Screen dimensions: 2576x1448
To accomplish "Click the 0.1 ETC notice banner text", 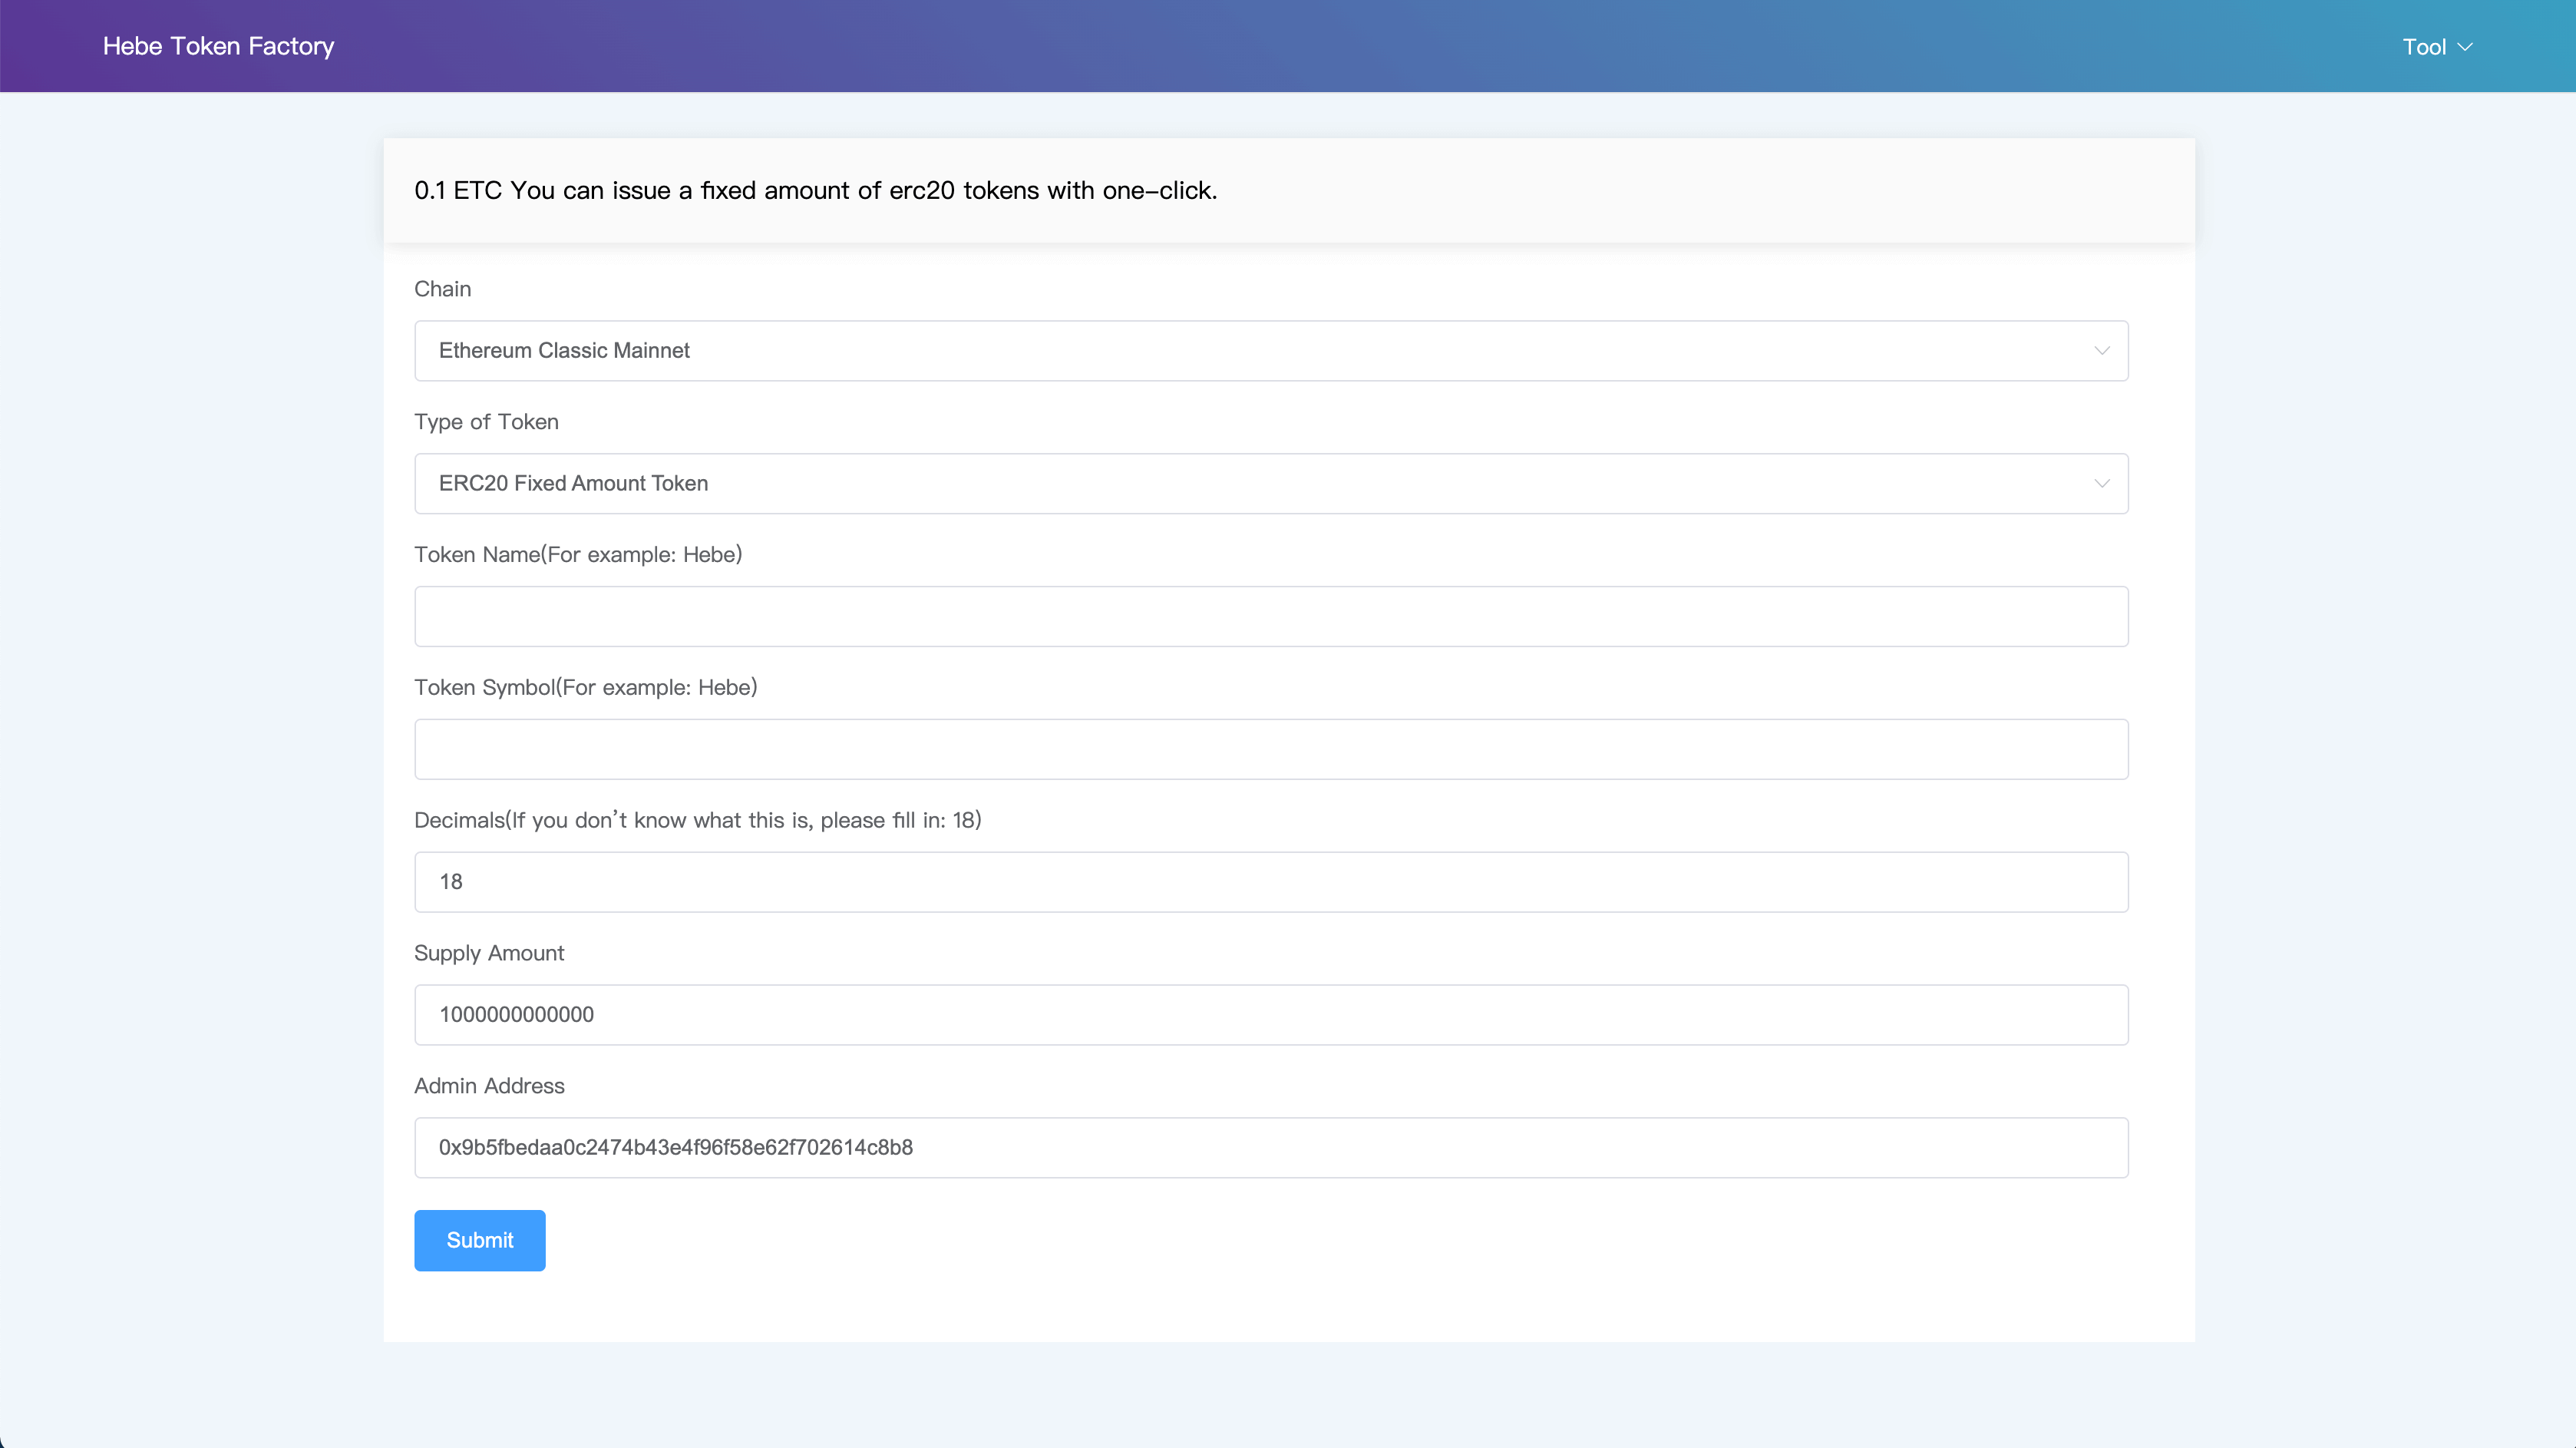I will click(x=815, y=190).
